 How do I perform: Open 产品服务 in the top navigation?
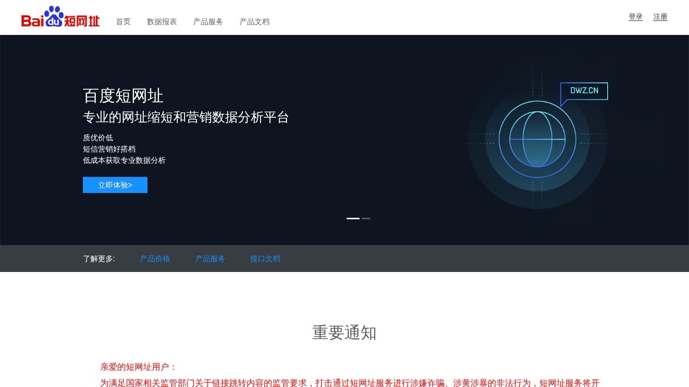[x=208, y=21]
